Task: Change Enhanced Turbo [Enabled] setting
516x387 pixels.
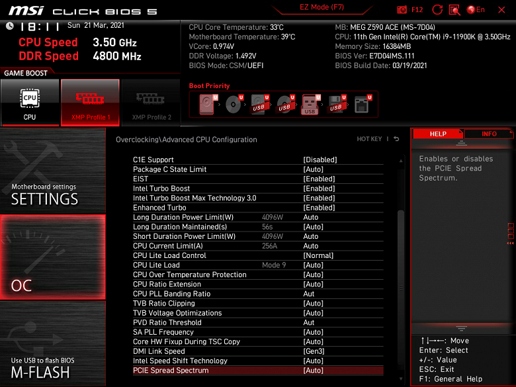Action: (258, 208)
